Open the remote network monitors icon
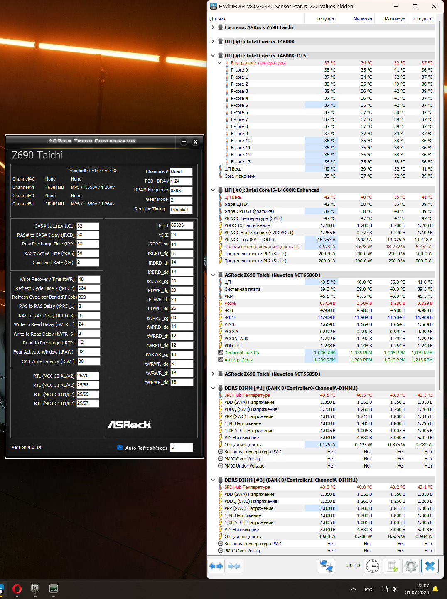Screen dimensions: 447x599 [327, 566]
